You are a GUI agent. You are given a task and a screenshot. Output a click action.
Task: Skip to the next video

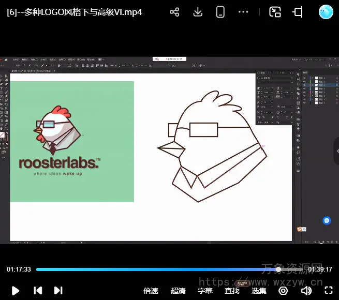coord(58,291)
